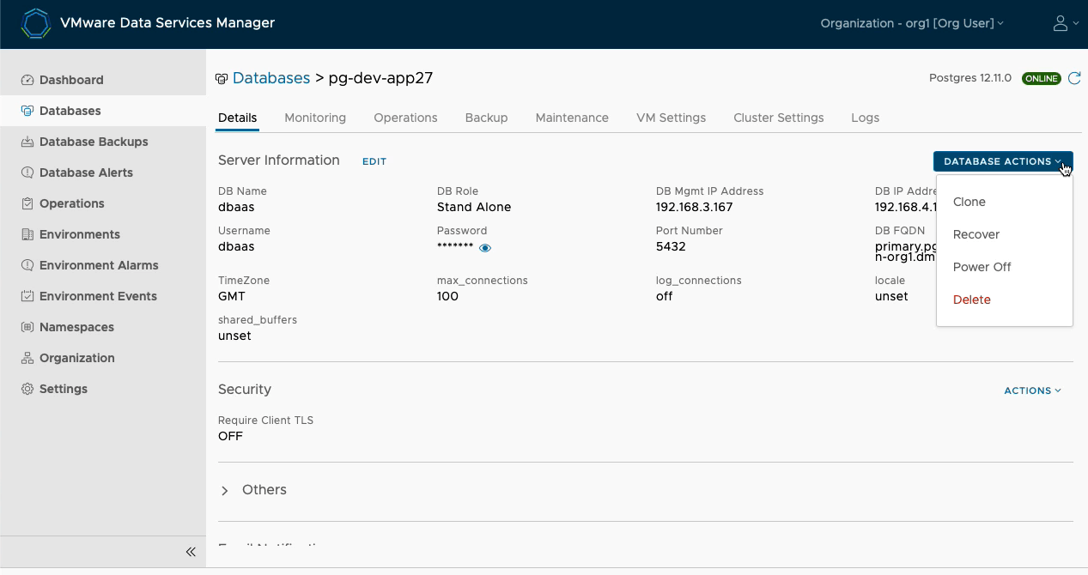Click the Namespaces icon in sidebar

[27, 327]
